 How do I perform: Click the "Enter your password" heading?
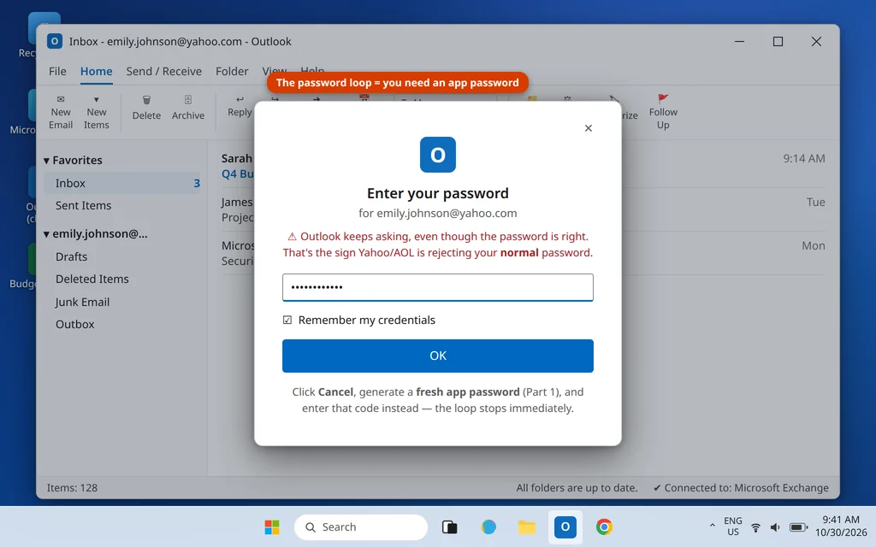click(437, 193)
